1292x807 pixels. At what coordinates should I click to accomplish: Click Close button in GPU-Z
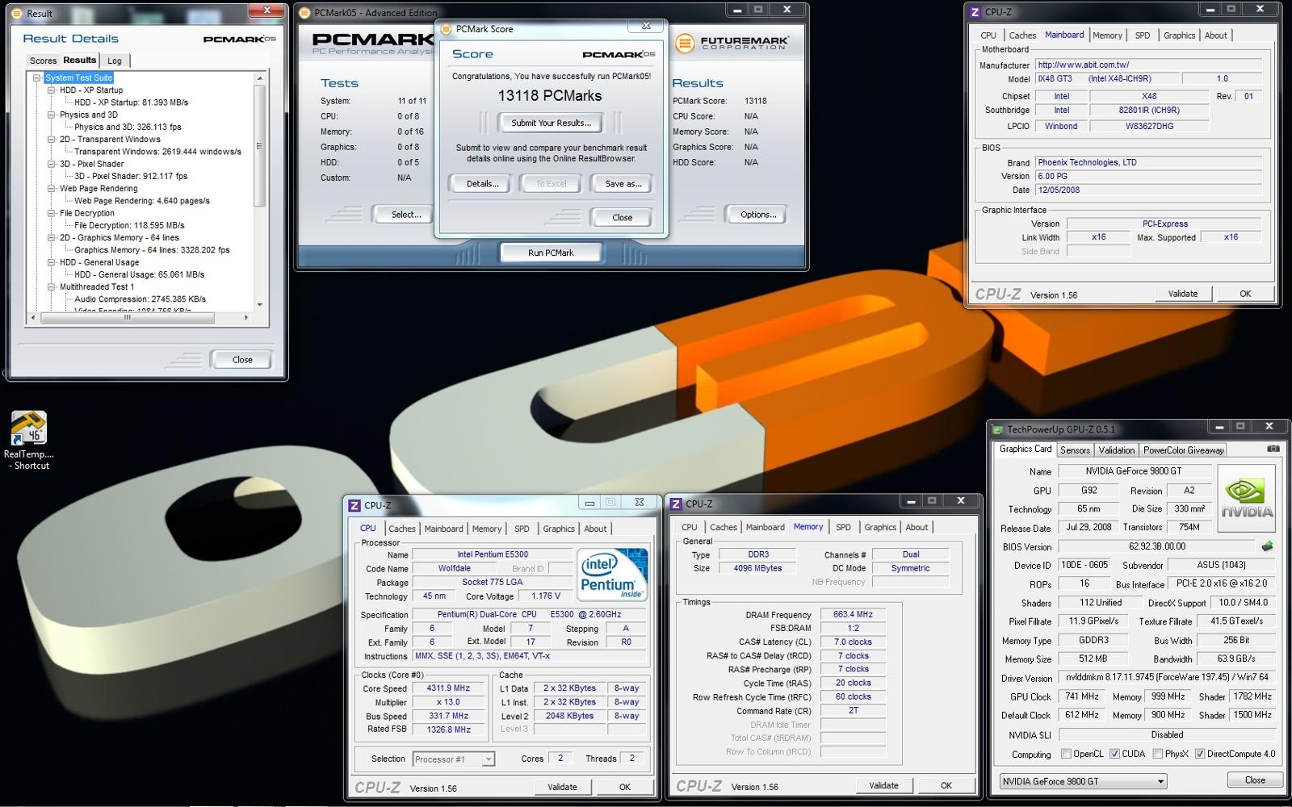1255,780
